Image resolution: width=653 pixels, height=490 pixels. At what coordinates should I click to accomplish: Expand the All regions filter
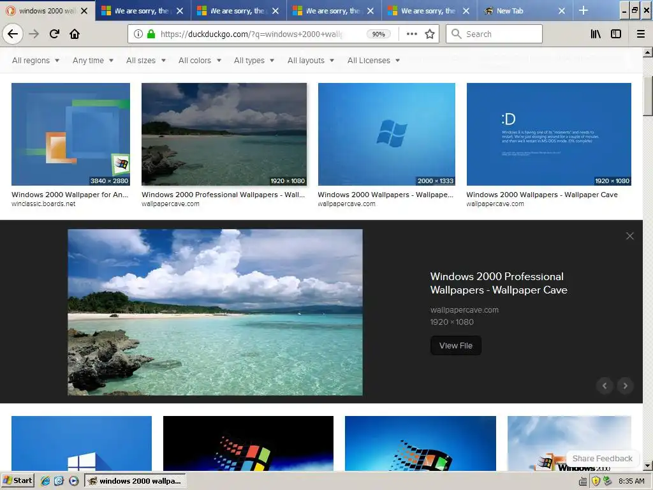tap(36, 61)
